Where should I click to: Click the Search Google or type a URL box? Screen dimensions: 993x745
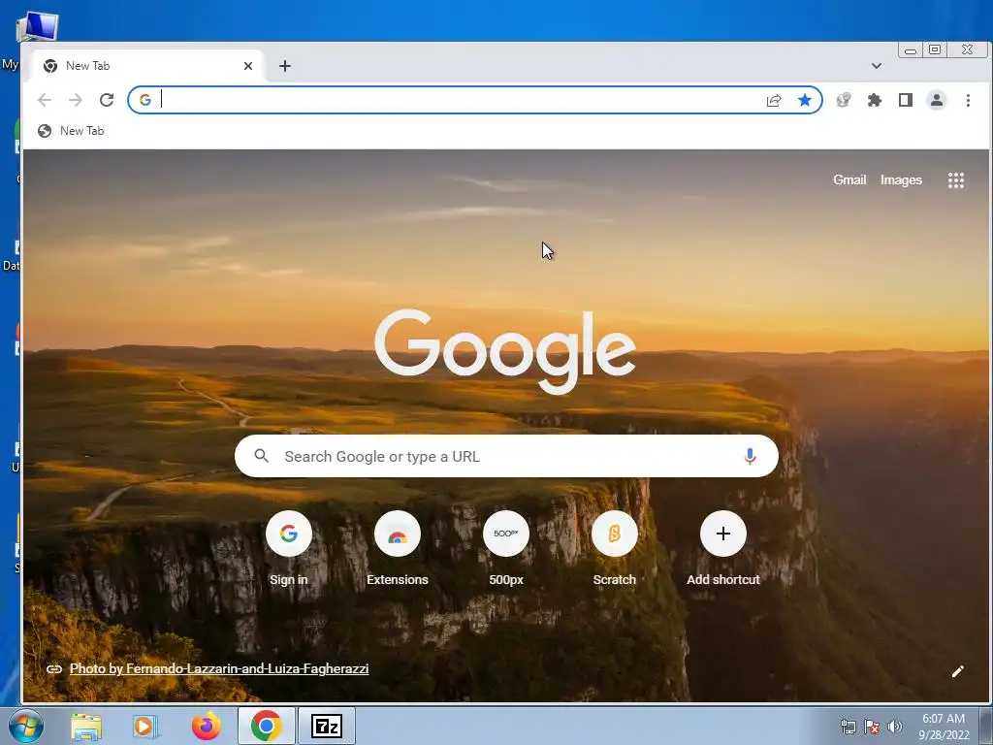(x=506, y=456)
